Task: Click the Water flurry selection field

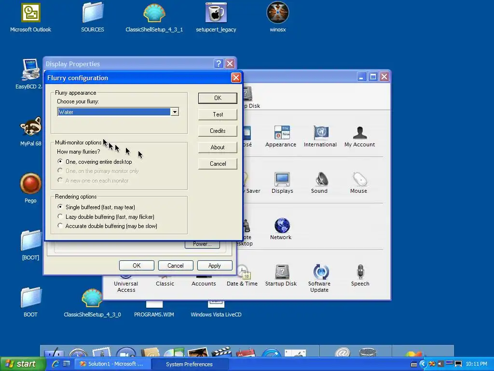Action: click(x=114, y=112)
